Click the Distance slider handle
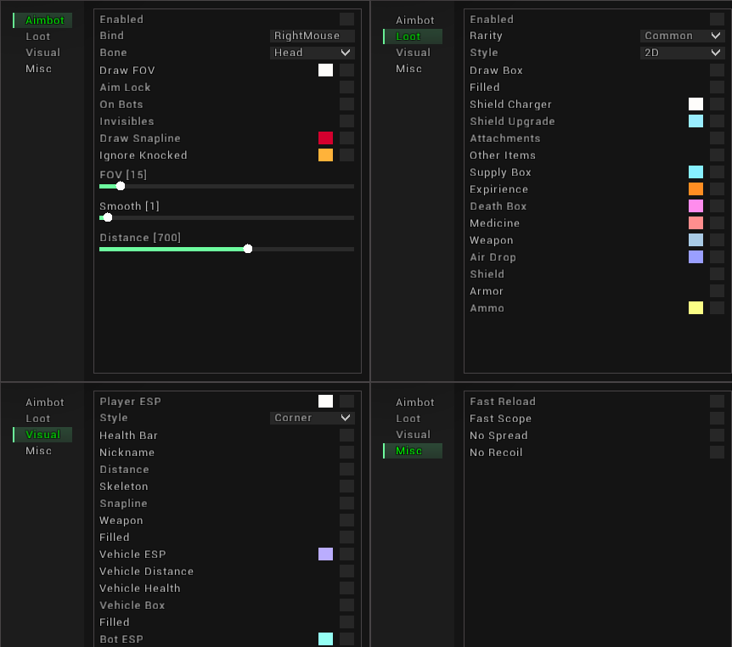 coord(248,249)
